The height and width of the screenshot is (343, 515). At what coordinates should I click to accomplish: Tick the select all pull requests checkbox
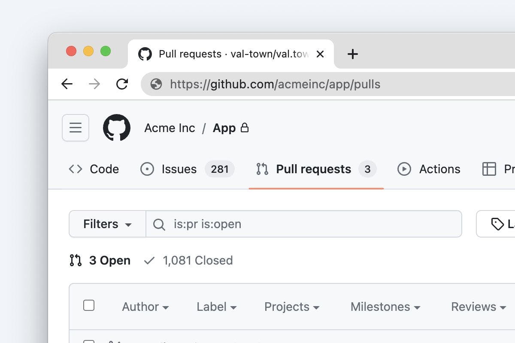pyautogui.click(x=89, y=305)
